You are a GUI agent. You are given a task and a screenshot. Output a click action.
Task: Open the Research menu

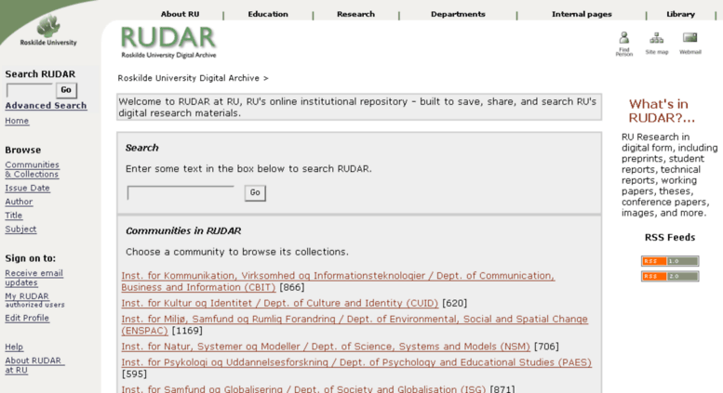click(355, 14)
